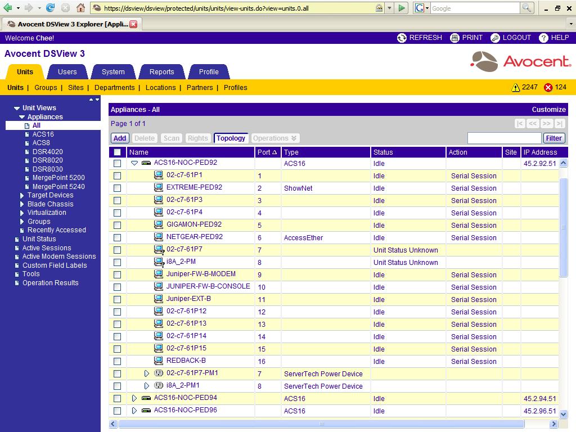Click the EXTREME-PED92 port computer icon
The height and width of the screenshot is (432, 576).
[x=159, y=188]
